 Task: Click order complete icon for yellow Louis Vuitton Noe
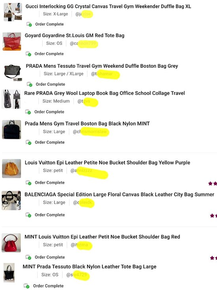[x=28, y=182]
